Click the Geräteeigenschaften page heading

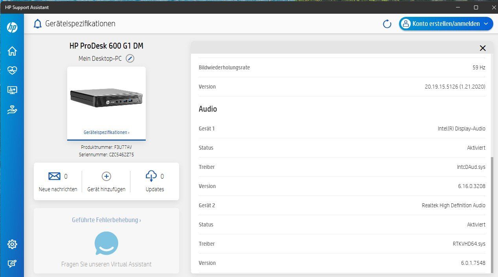click(81, 24)
